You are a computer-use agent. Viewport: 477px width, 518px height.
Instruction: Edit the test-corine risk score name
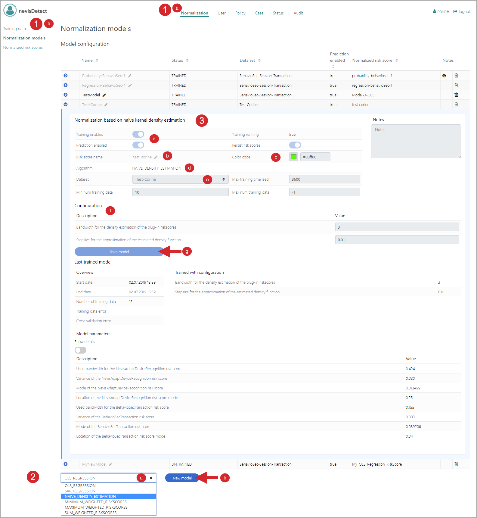click(x=156, y=157)
